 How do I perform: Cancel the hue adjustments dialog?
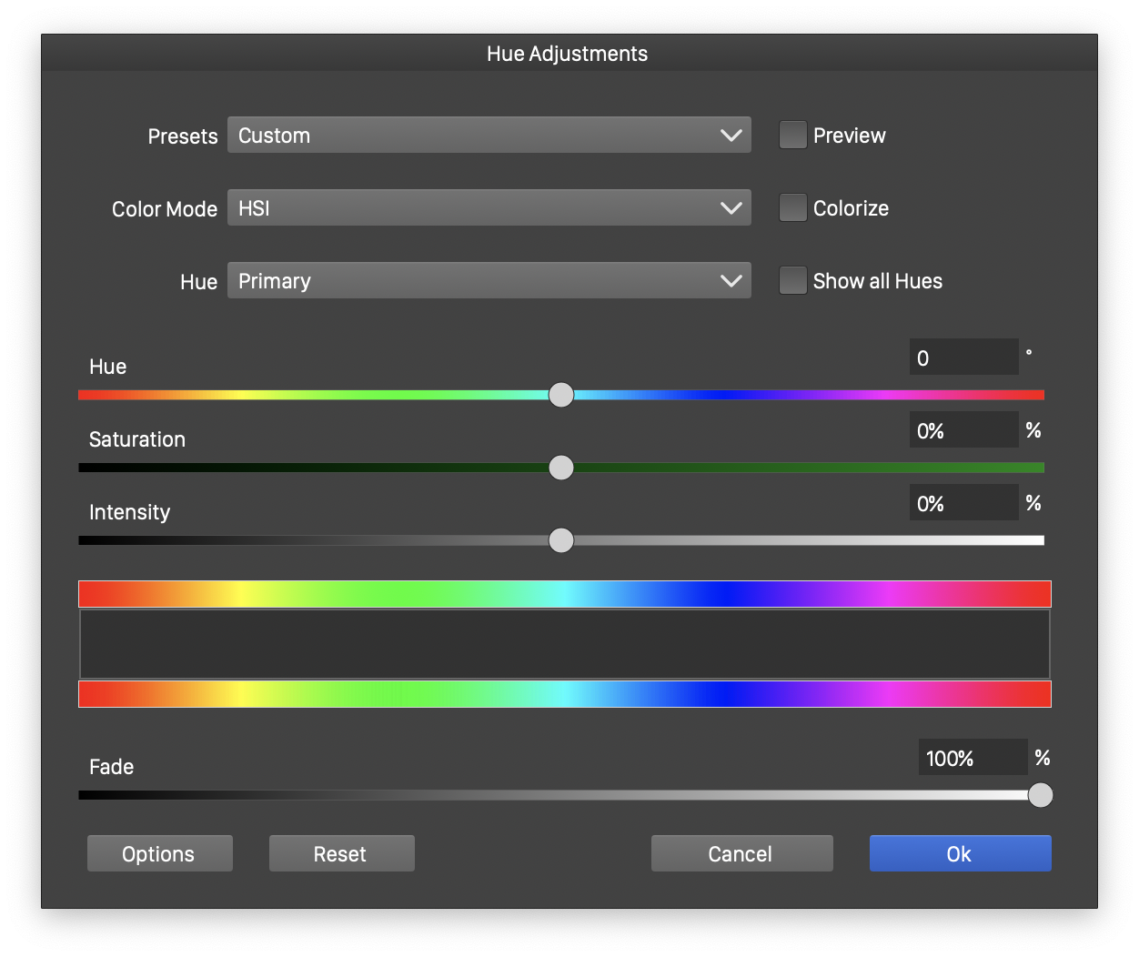[741, 853]
